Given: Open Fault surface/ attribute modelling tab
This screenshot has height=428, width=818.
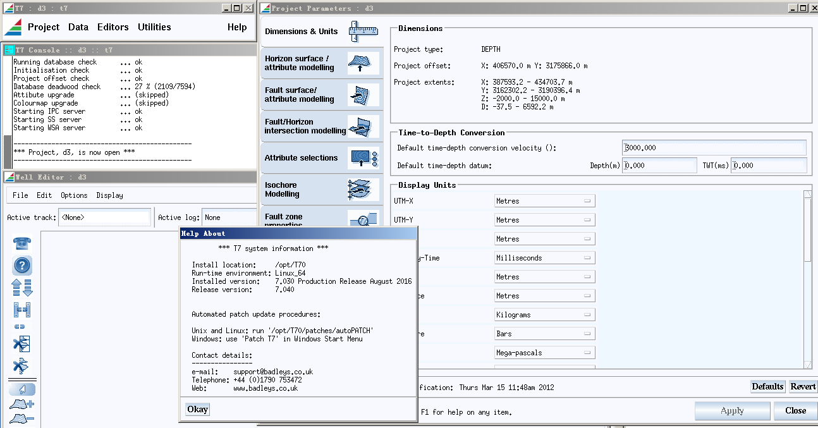Looking at the screenshot, I should [322, 94].
